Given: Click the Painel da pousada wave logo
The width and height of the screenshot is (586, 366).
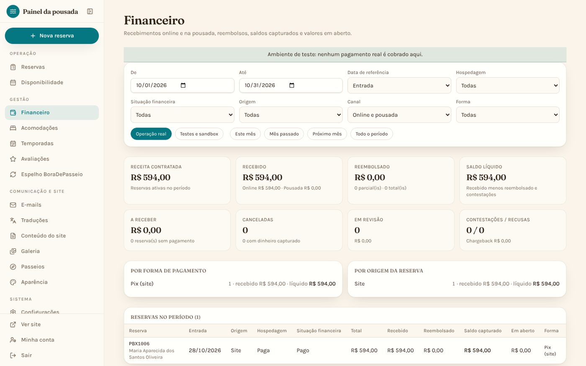Looking at the screenshot, I should click(x=13, y=11).
